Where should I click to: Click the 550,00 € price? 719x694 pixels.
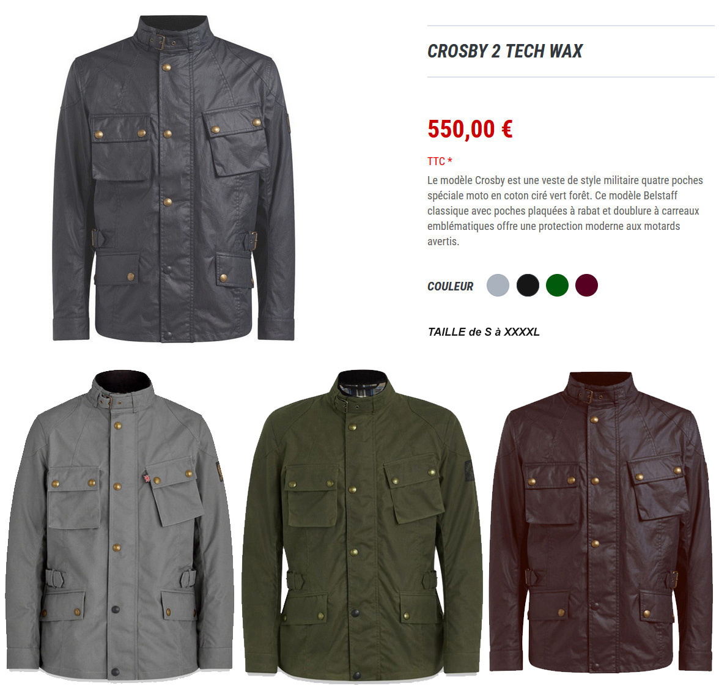click(470, 129)
